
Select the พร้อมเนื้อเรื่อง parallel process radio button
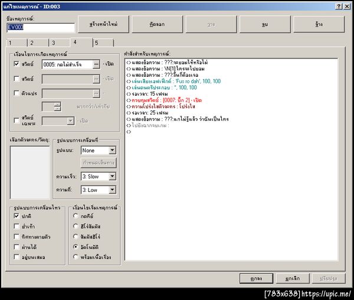(x=76, y=257)
